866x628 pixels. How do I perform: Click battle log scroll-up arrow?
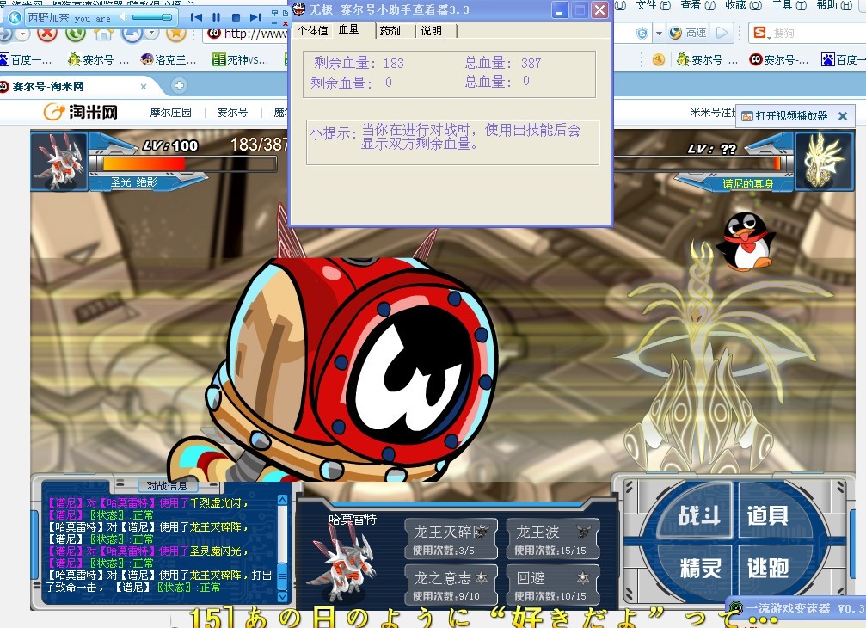point(282,500)
